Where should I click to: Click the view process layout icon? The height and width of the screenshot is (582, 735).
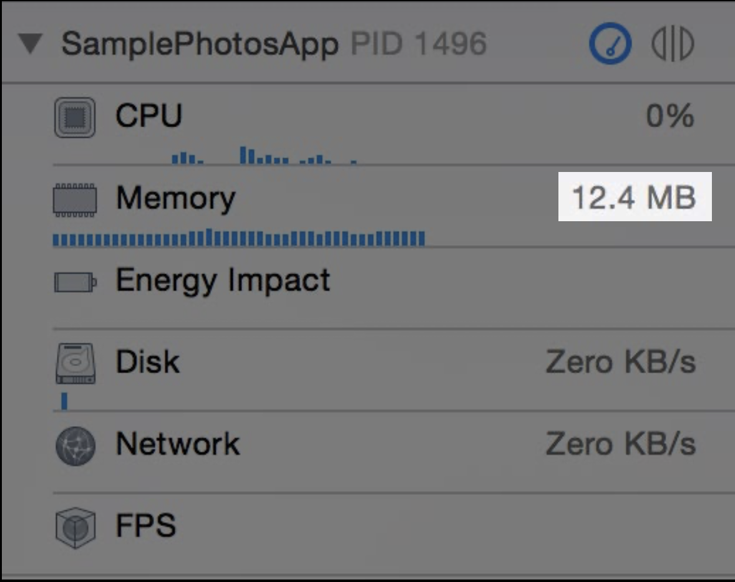(673, 44)
